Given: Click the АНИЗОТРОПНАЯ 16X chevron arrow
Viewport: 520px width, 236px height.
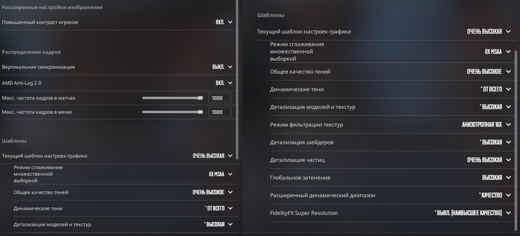Looking at the screenshot, I should (x=508, y=125).
